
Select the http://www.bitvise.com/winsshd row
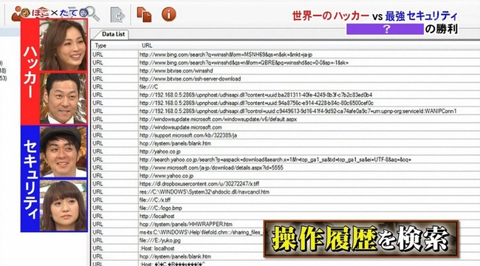tap(286, 71)
